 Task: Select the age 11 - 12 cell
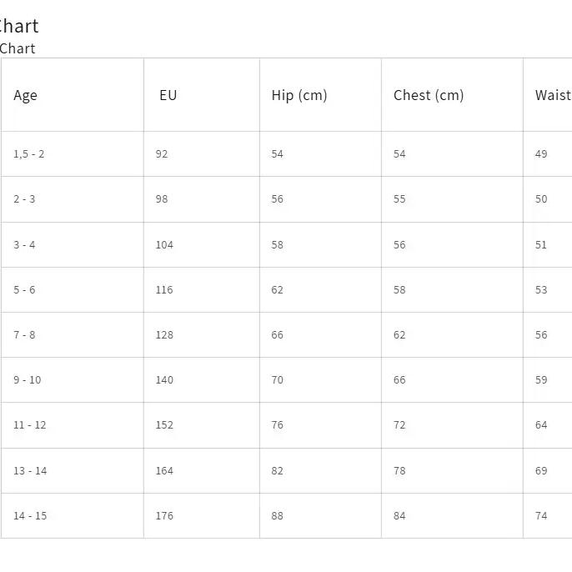coord(73,425)
